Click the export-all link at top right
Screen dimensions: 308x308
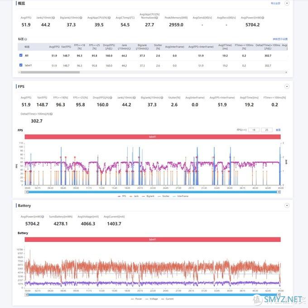275,3
